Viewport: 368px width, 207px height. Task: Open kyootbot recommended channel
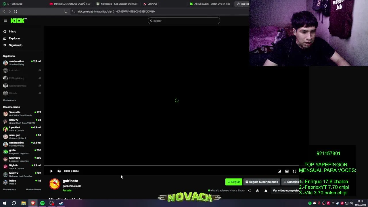click(22, 129)
